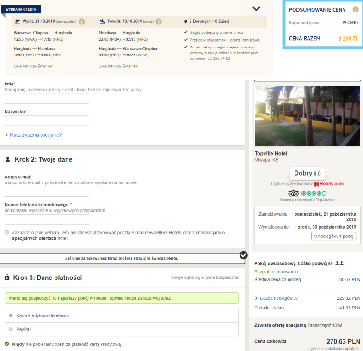Click the 9 noclegów, 1 pokój button
This screenshot has width=363, height=351.
[333, 236]
